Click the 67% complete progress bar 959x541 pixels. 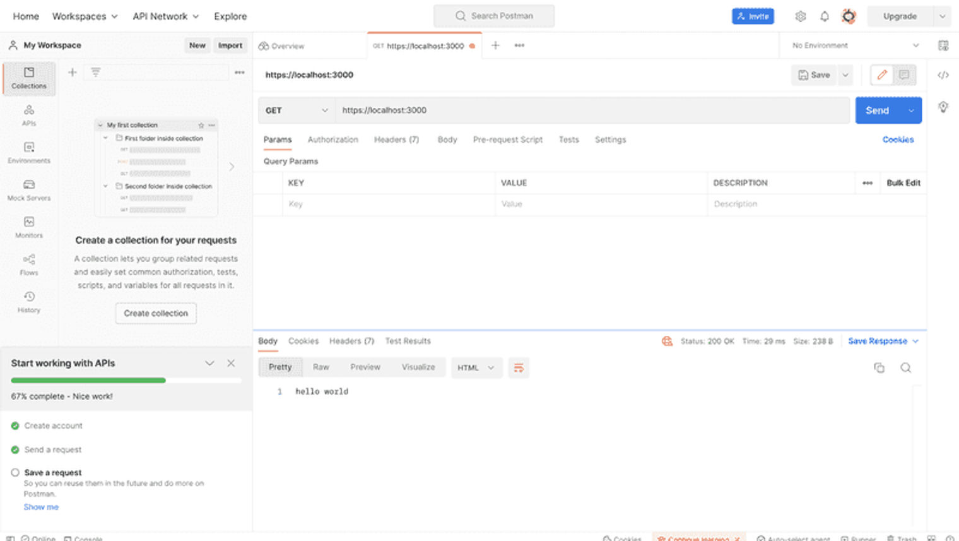tap(126, 381)
